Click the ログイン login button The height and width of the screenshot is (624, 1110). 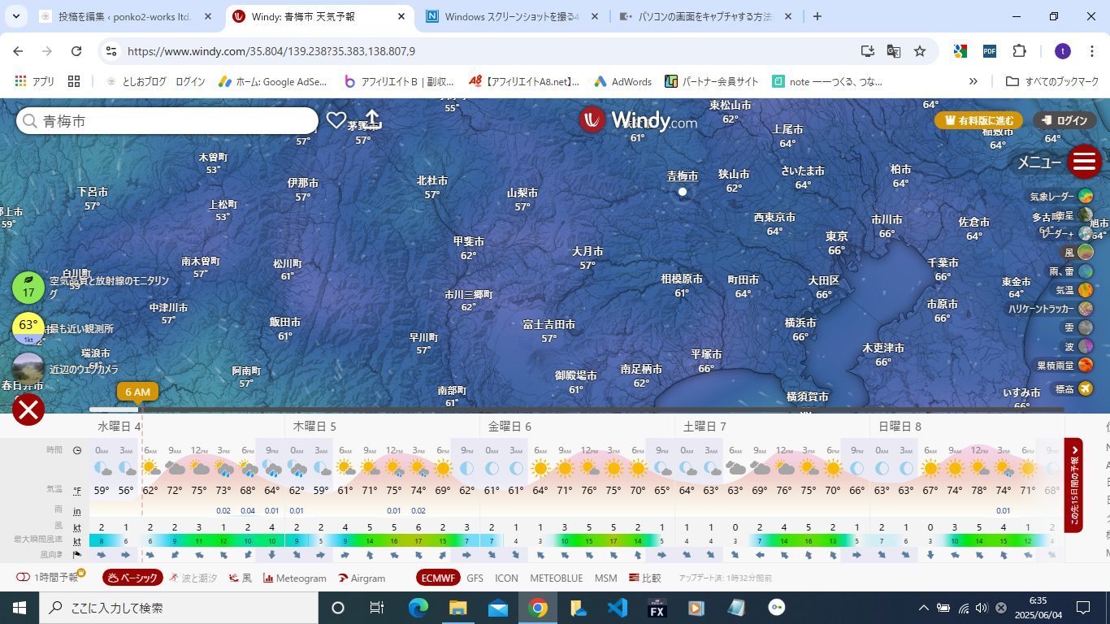coord(1064,120)
